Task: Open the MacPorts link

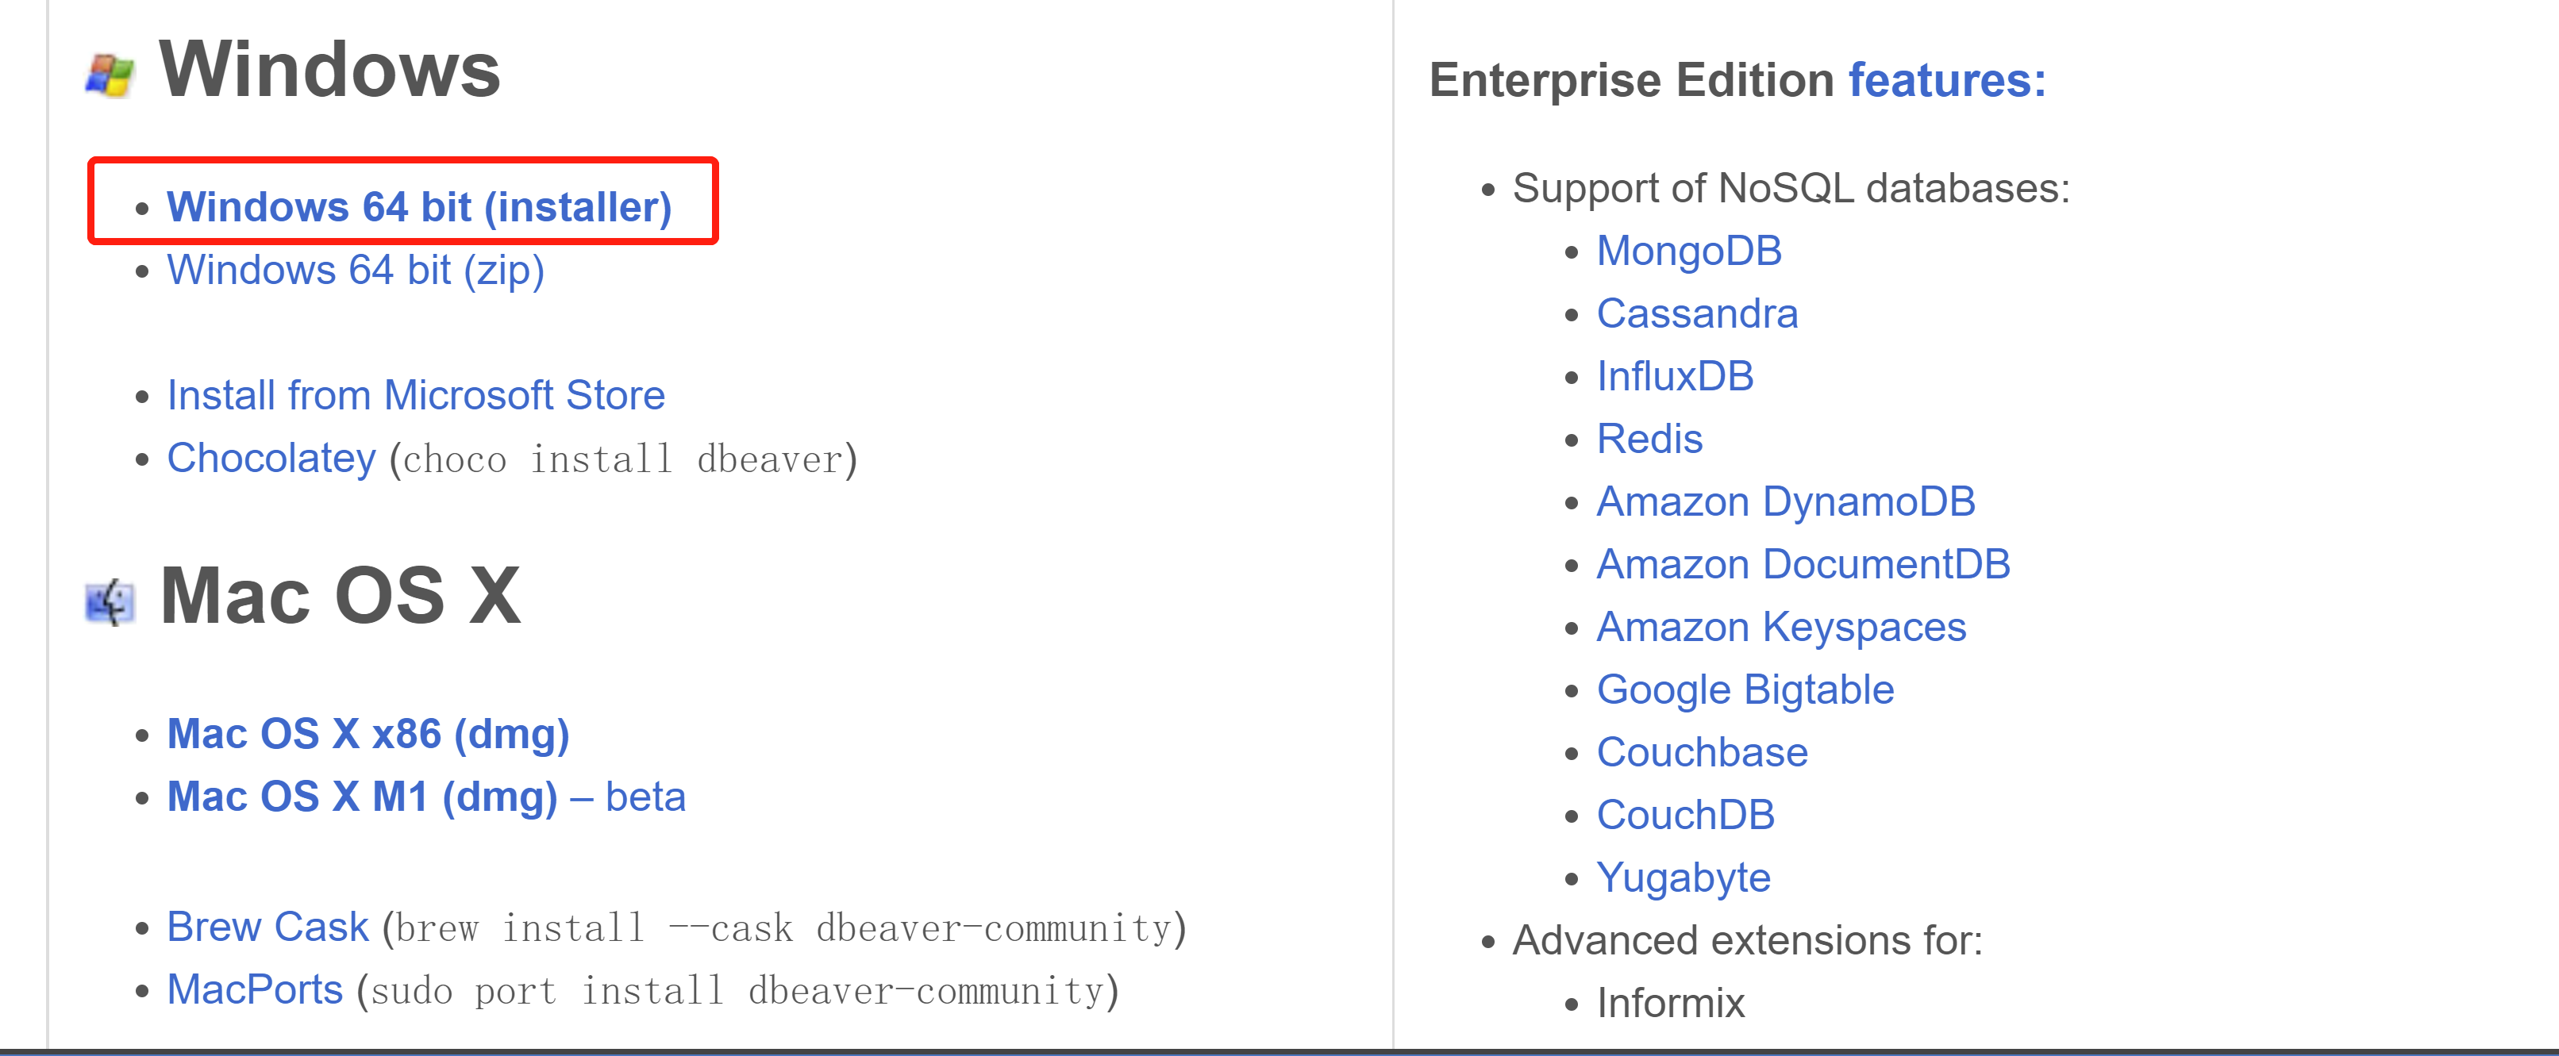Action: (x=254, y=989)
